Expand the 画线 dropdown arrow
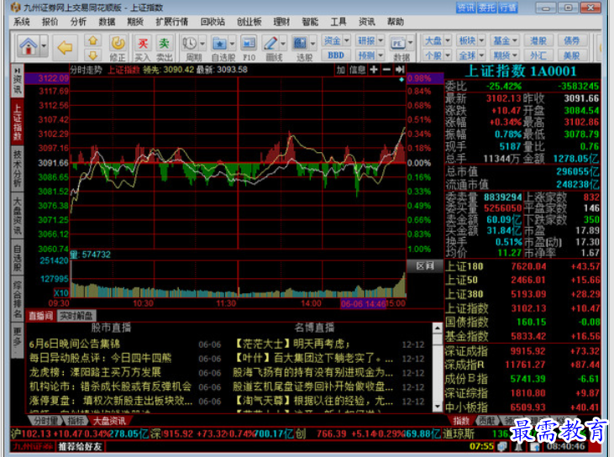Viewport: 614px width, 457px height. point(283,43)
